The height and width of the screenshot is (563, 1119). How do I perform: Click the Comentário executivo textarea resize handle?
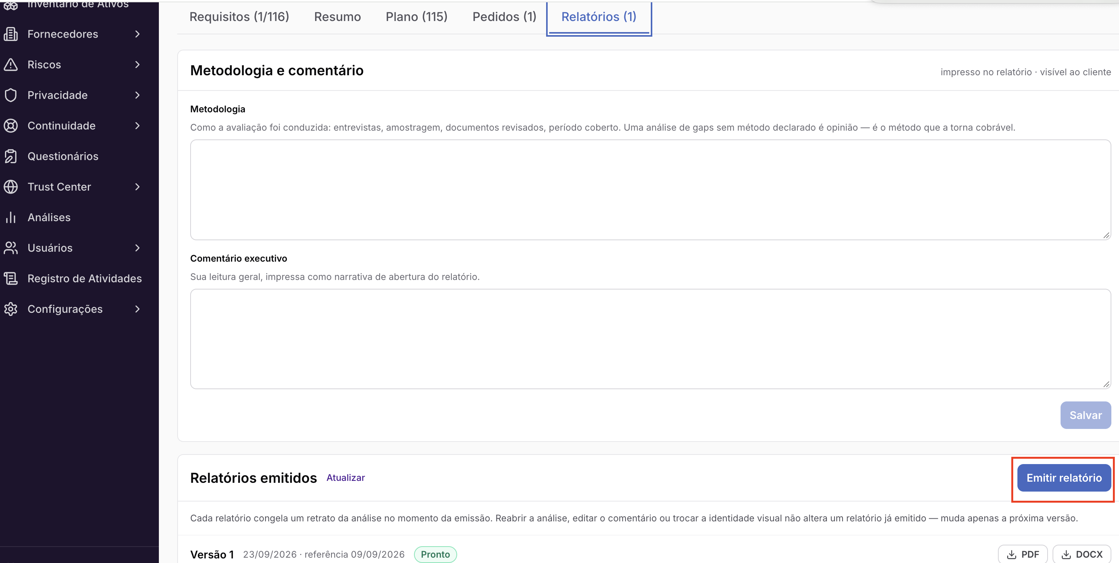tap(1106, 384)
